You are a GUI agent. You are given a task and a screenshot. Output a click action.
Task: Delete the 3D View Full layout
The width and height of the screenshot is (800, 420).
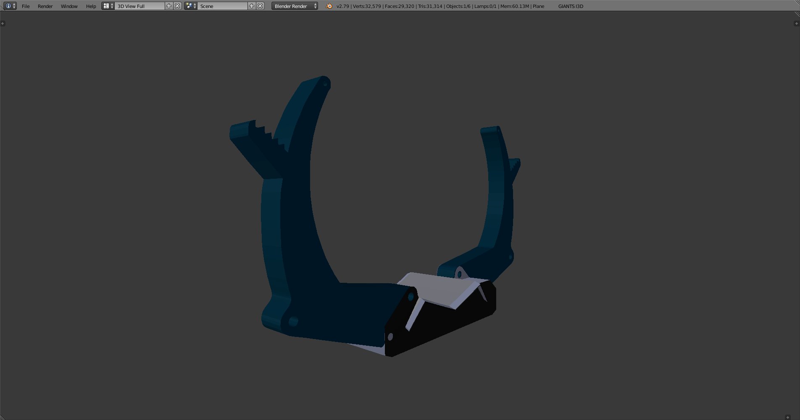coord(177,6)
